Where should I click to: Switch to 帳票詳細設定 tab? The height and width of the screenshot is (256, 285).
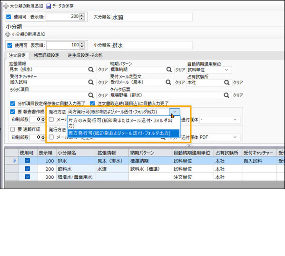[x=46, y=55]
